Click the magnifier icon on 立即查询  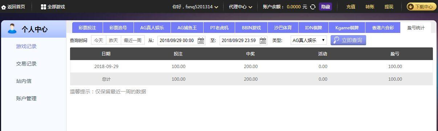tap(336, 40)
